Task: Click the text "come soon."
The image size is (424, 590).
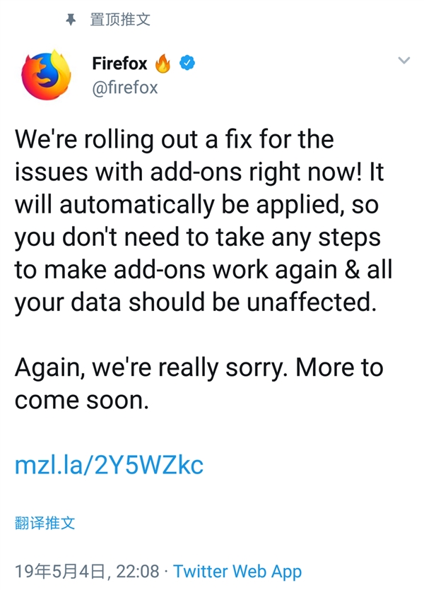Action: click(82, 401)
